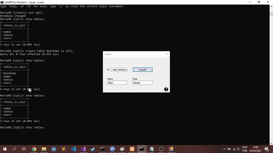Open Sublime Text from the taskbar
The width and height of the screenshot is (273, 153).
[x=64, y=149]
